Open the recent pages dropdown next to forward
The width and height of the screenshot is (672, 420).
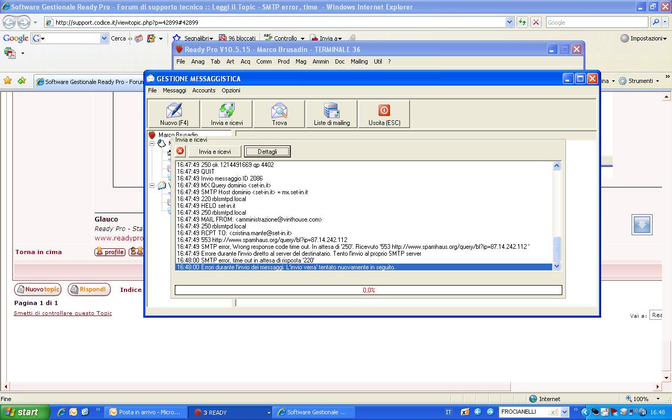[35, 23]
